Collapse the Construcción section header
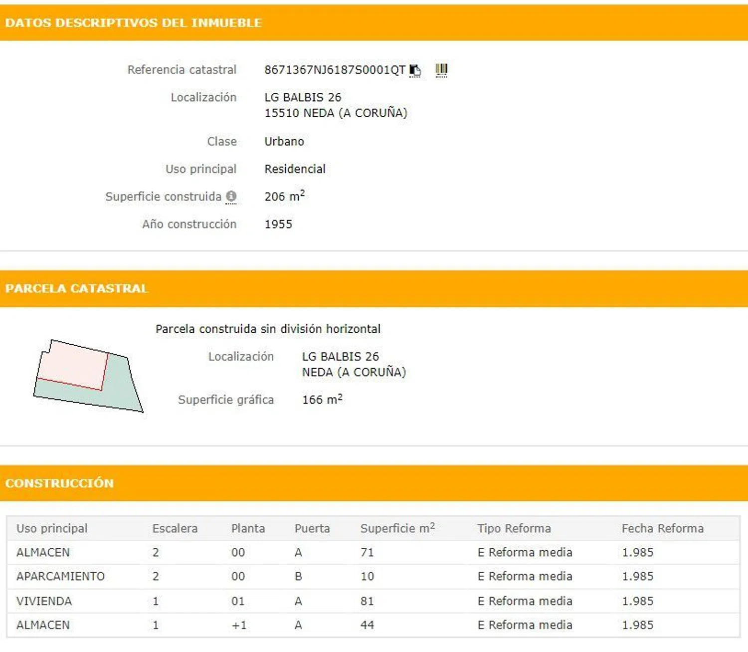This screenshot has height=652, width=748. click(59, 483)
